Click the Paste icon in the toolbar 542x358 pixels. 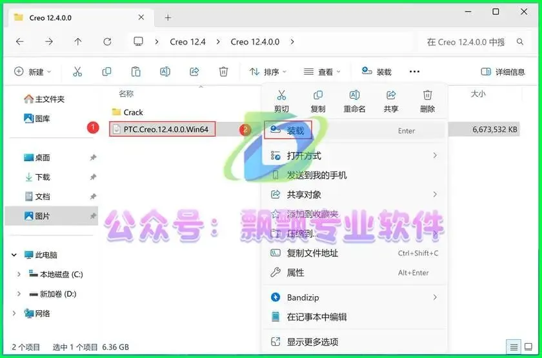[x=136, y=72]
